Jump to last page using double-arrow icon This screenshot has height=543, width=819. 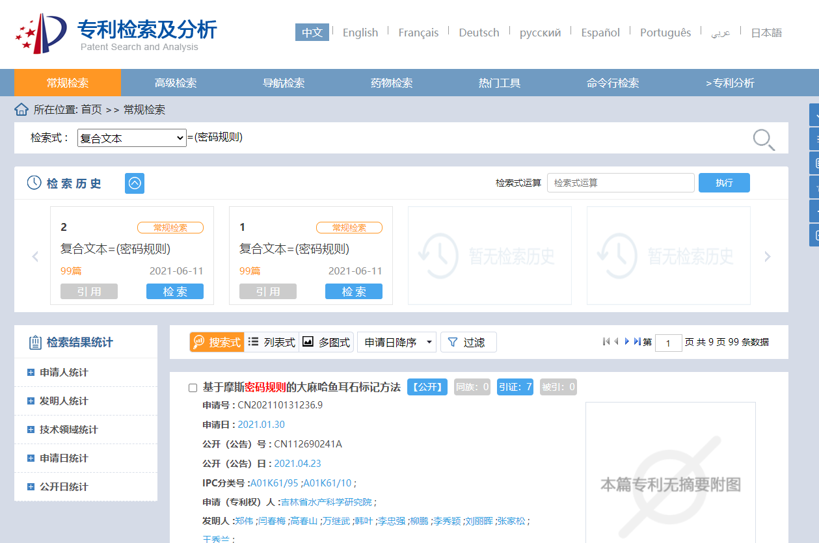636,341
